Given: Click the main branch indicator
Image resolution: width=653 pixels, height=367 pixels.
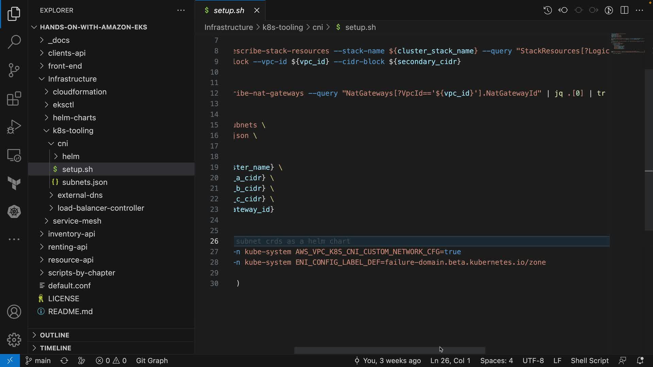Looking at the screenshot, I should tap(38, 361).
